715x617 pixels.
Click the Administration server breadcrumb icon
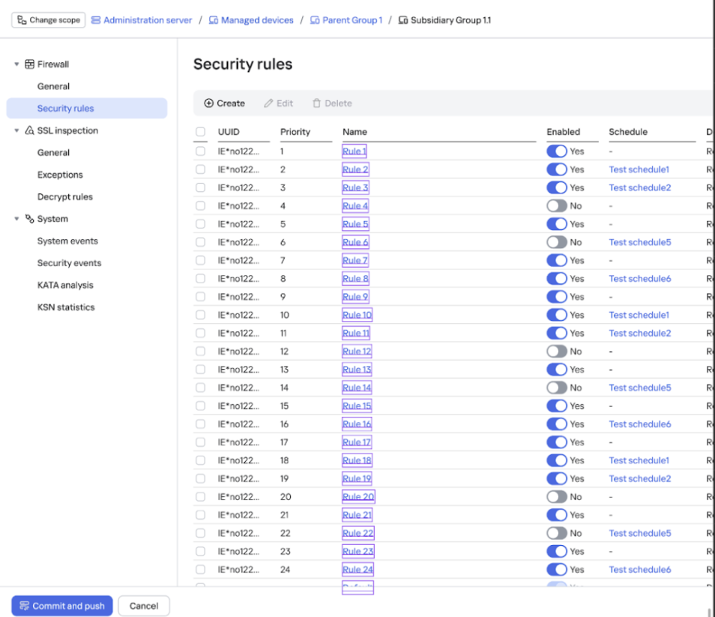(x=96, y=20)
